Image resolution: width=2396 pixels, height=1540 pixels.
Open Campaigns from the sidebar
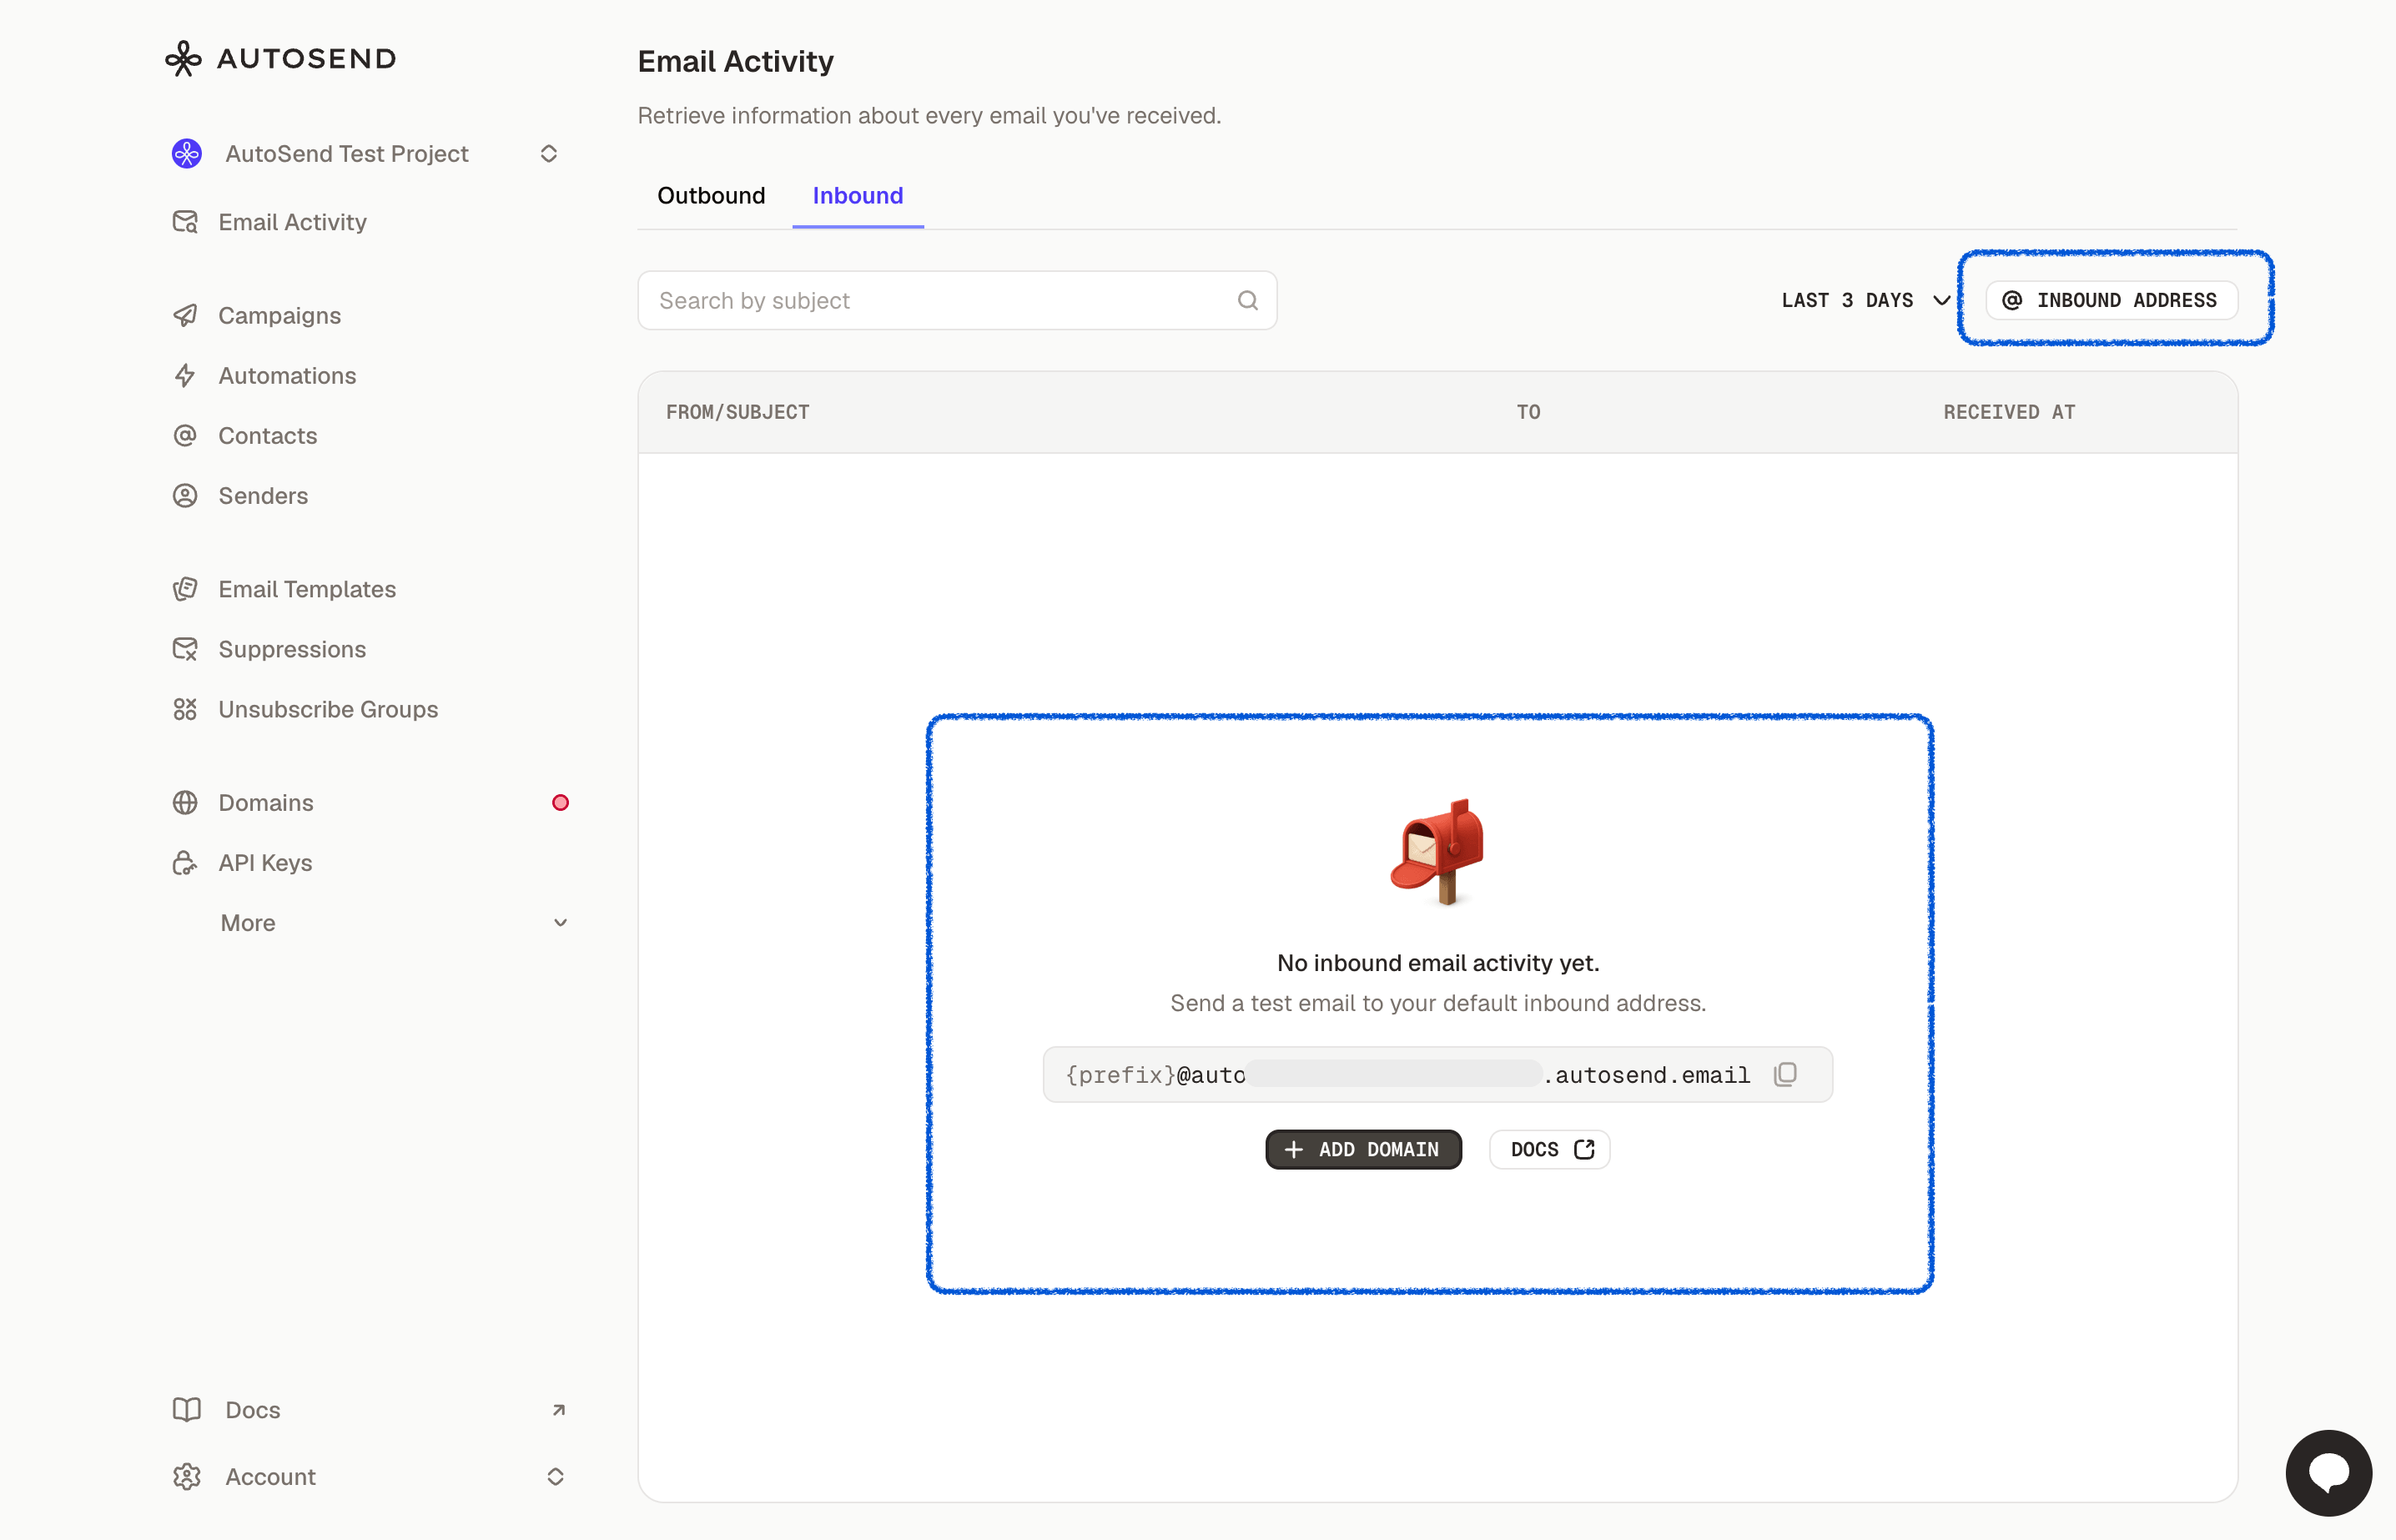coord(279,315)
